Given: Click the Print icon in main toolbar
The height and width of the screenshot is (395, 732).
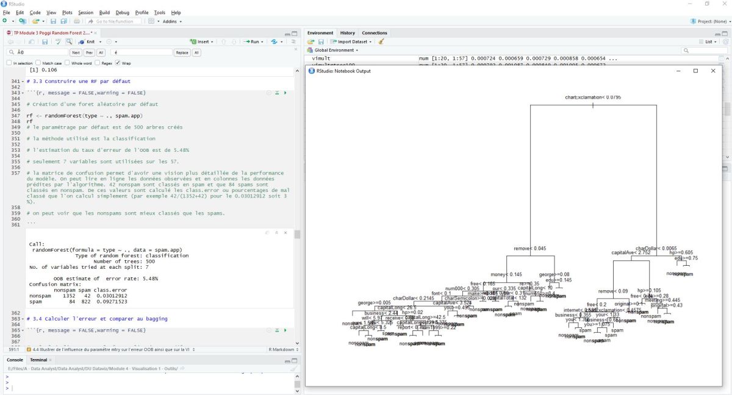Looking at the screenshot, I should point(76,21).
